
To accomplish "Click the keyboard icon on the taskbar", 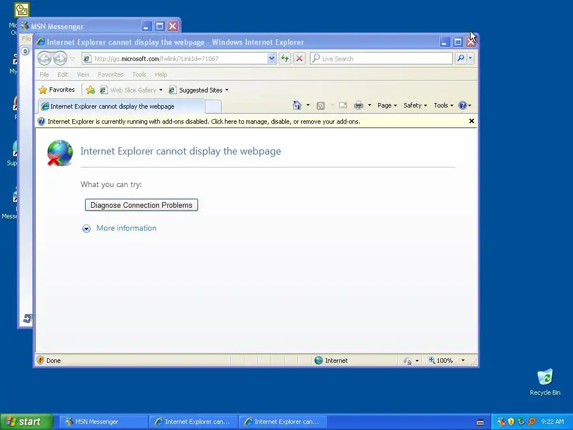I will pyautogui.click(x=480, y=422).
